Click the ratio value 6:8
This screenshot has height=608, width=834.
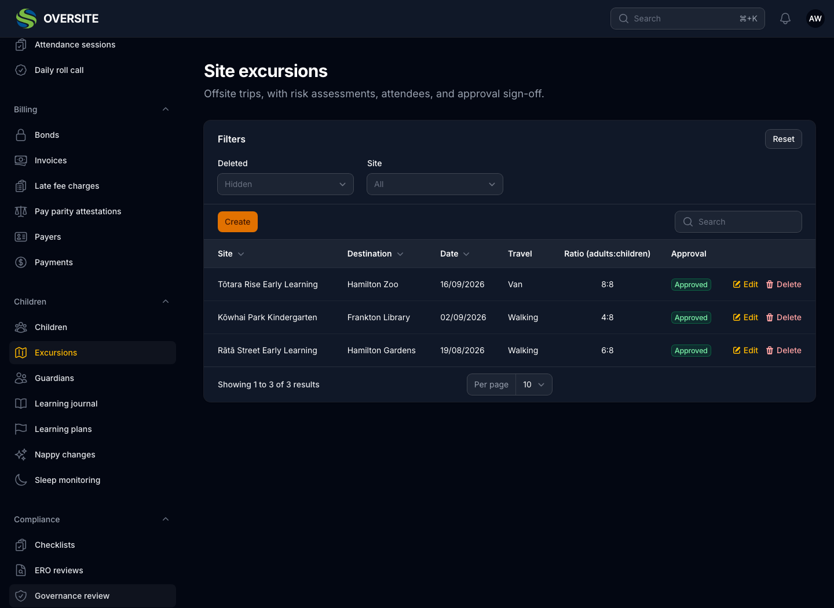[x=608, y=350]
